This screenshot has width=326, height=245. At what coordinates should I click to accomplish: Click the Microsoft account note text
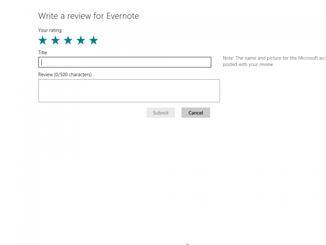(274, 61)
